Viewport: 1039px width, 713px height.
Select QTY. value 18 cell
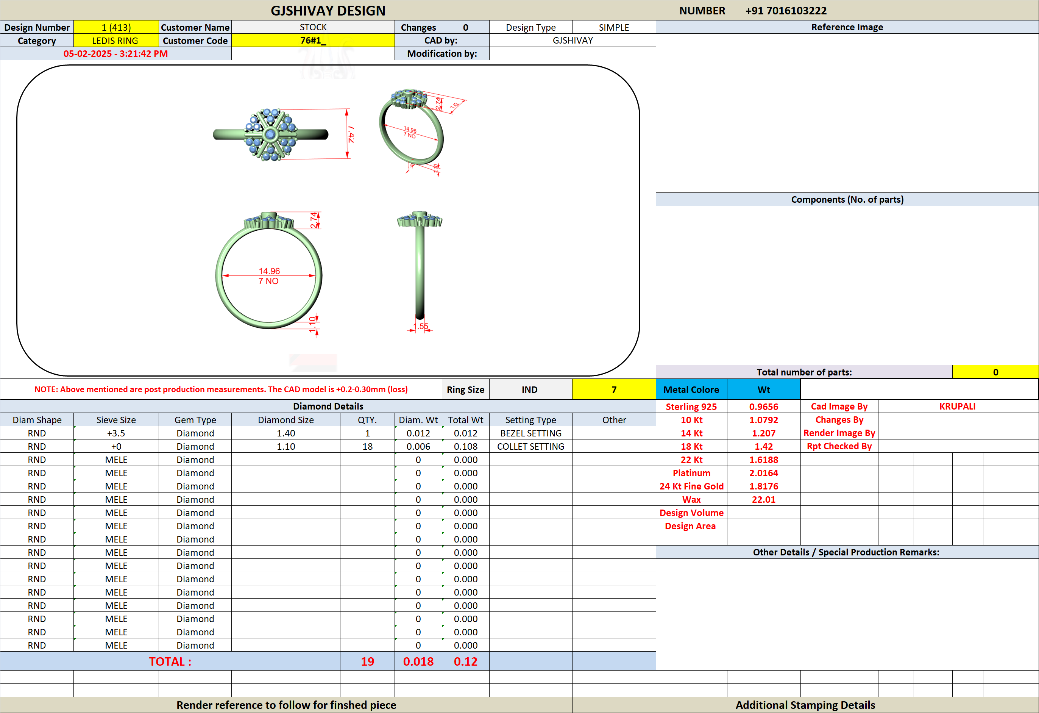coord(368,446)
